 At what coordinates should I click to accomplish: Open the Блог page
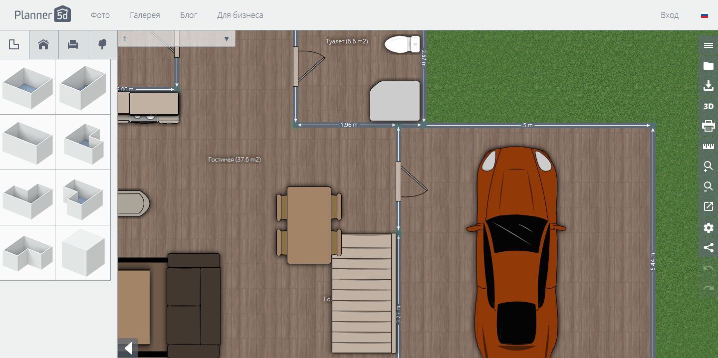[x=188, y=15]
